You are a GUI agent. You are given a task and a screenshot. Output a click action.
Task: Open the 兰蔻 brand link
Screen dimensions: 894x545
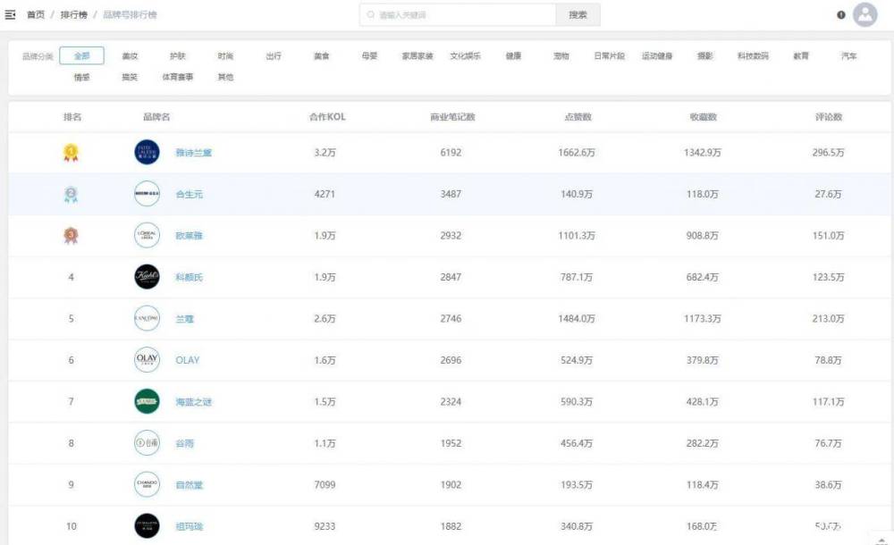(x=184, y=319)
